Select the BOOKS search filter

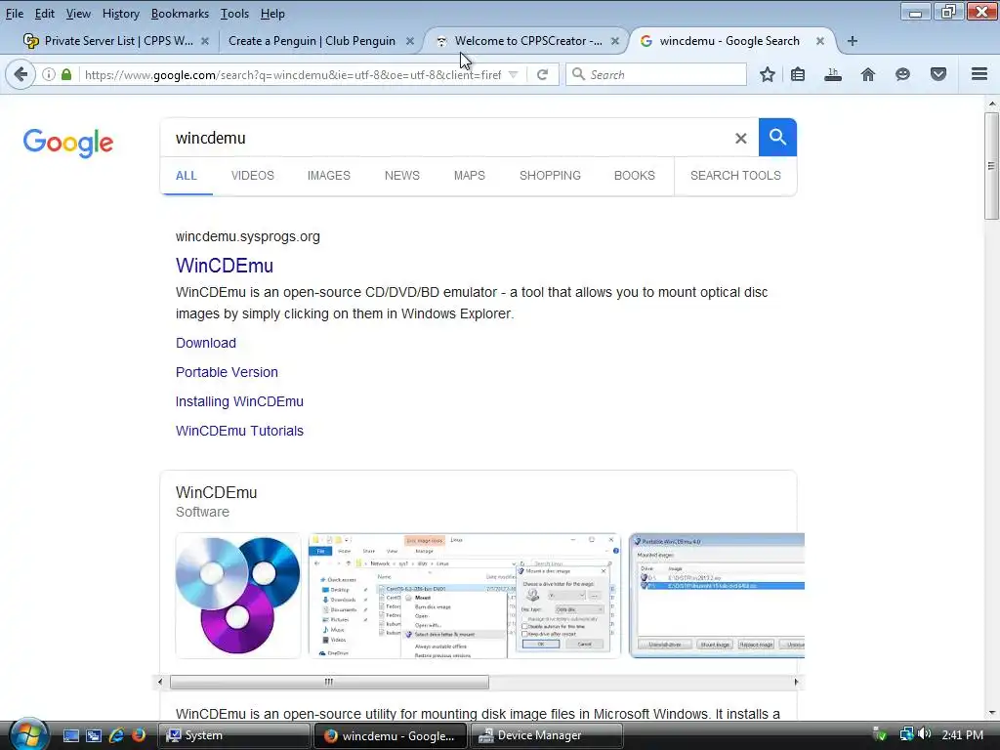pyautogui.click(x=635, y=176)
